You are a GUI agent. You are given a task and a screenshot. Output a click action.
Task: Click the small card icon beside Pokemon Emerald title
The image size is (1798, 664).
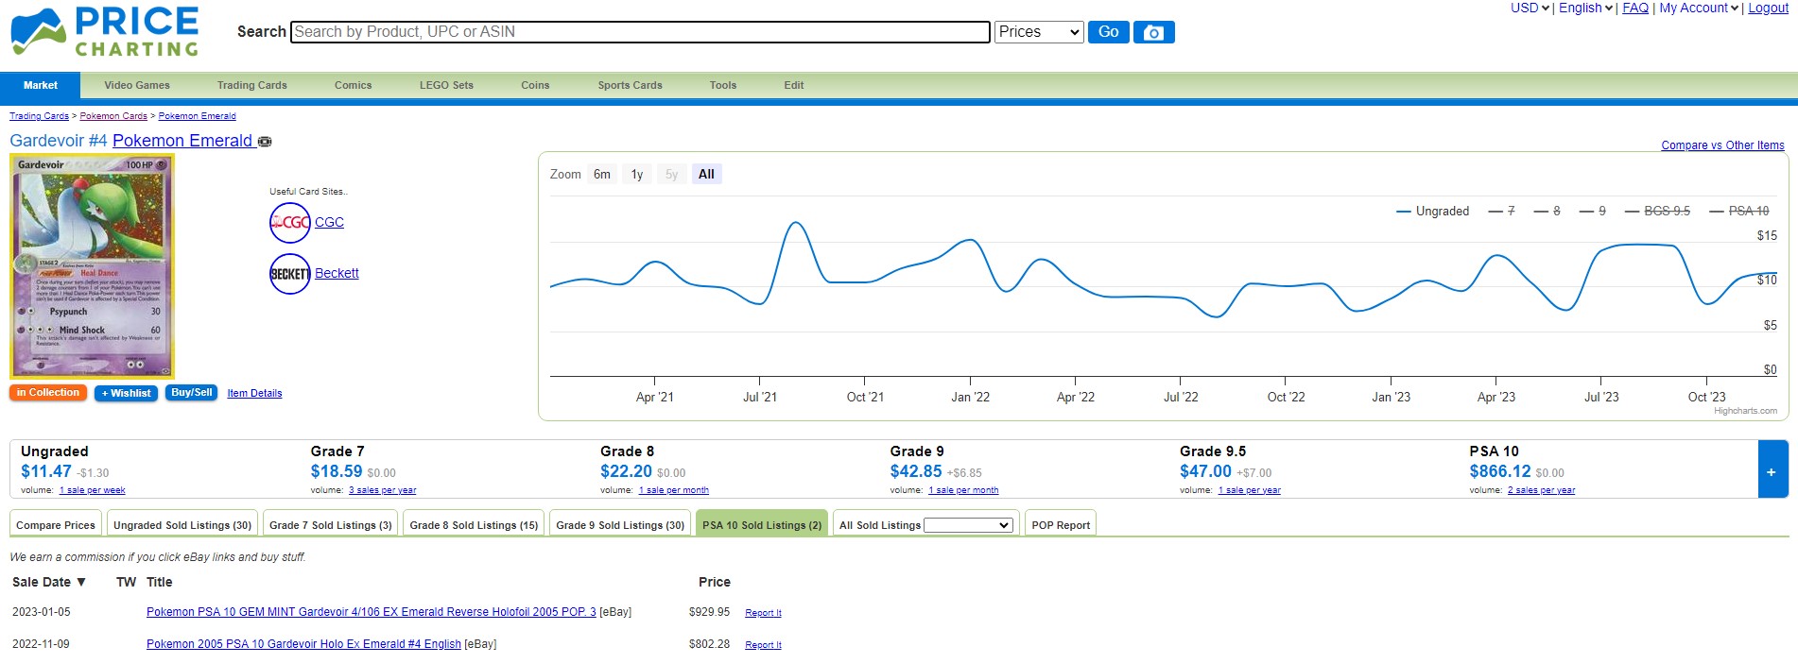[265, 142]
